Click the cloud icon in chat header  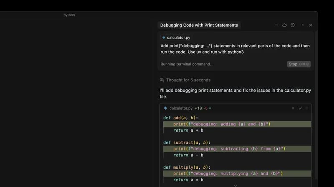284,25
